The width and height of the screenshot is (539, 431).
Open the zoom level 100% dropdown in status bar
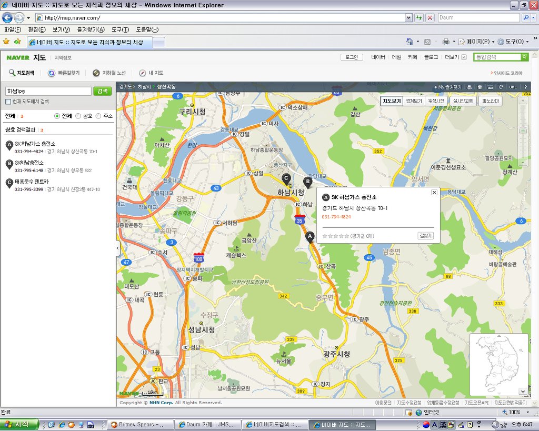click(x=528, y=412)
